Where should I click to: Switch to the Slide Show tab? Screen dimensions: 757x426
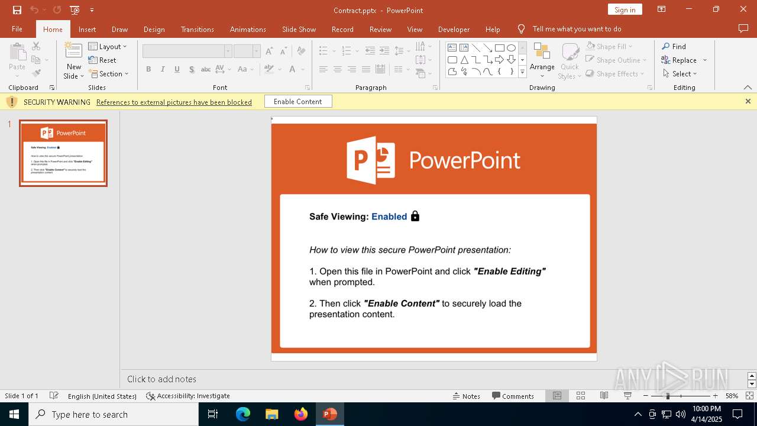299,29
